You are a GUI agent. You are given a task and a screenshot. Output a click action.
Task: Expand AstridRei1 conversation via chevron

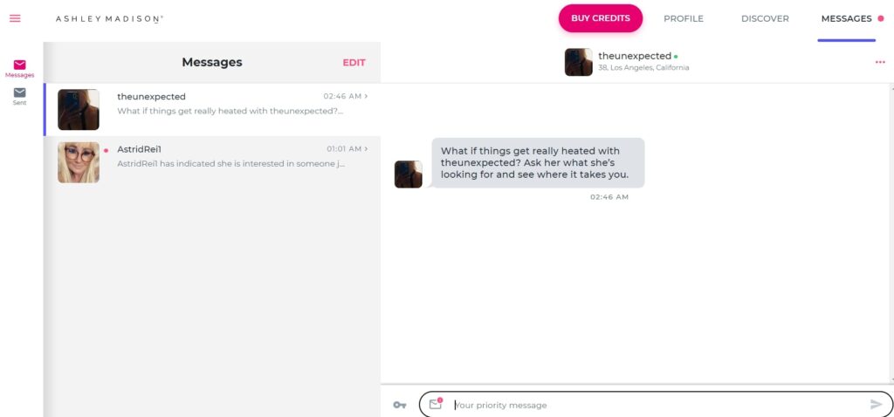click(366, 148)
